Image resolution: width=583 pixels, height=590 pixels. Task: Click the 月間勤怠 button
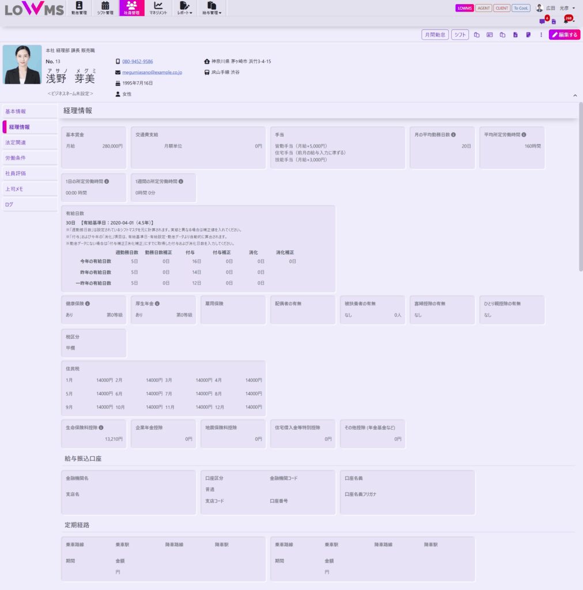pos(435,35)
